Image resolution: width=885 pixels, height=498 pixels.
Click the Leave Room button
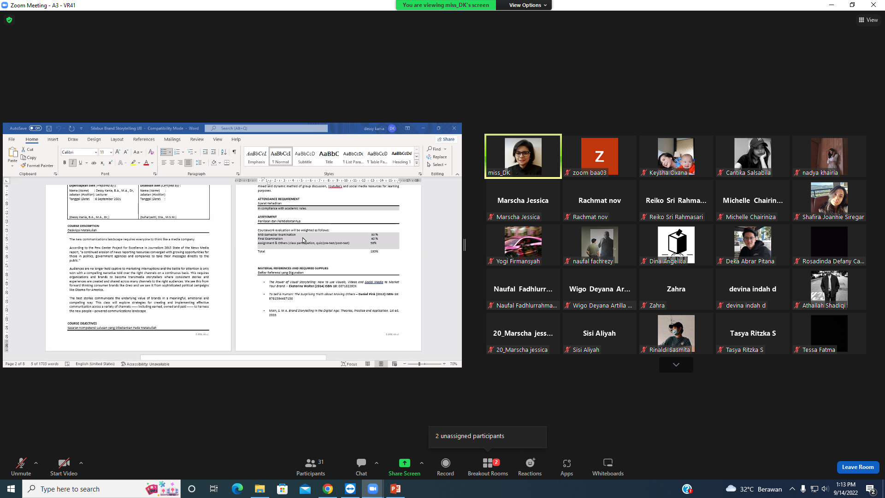[858, 467]
